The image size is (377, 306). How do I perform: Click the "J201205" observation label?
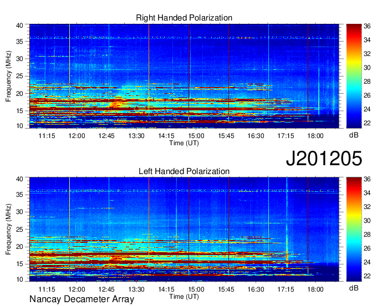click(x=324, y=159)
